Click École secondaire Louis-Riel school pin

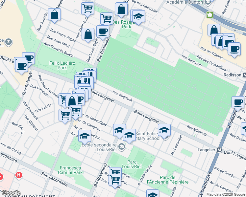(122, 147)
